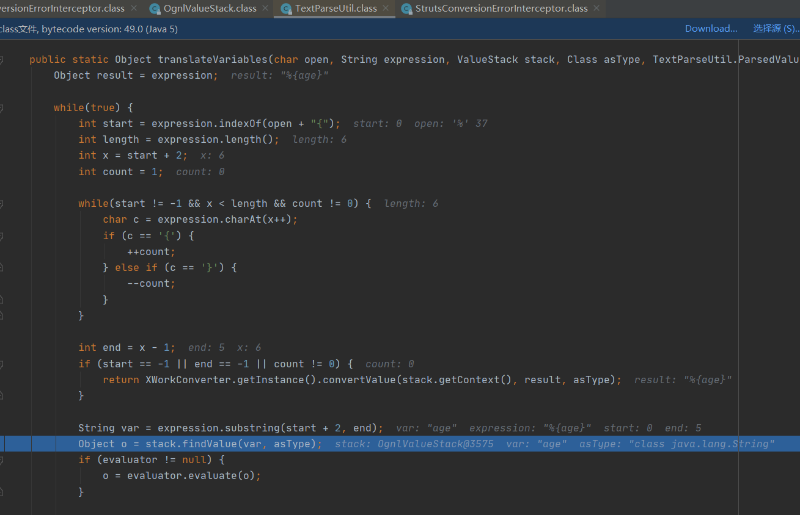The image size is (800, 515).
Task: Click the translateVariables method name
Action: (x=213, y=59)
